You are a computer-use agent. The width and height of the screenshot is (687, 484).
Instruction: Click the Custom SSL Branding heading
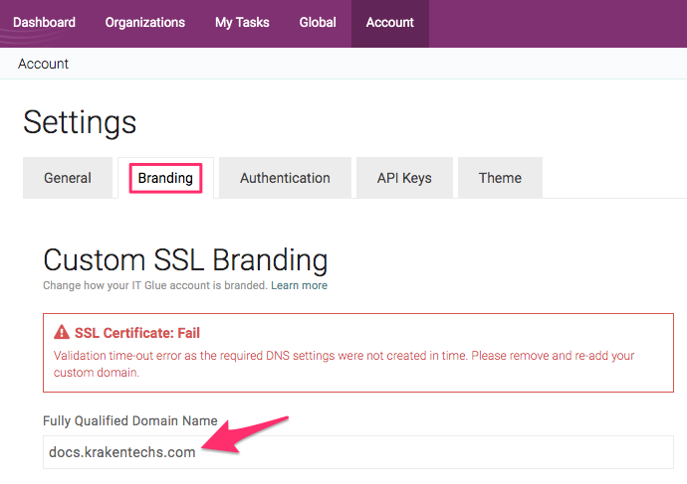pos(185,259)
